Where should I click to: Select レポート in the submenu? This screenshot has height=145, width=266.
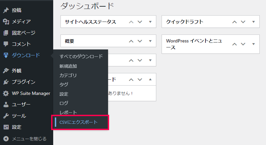[x=68, y=112]
